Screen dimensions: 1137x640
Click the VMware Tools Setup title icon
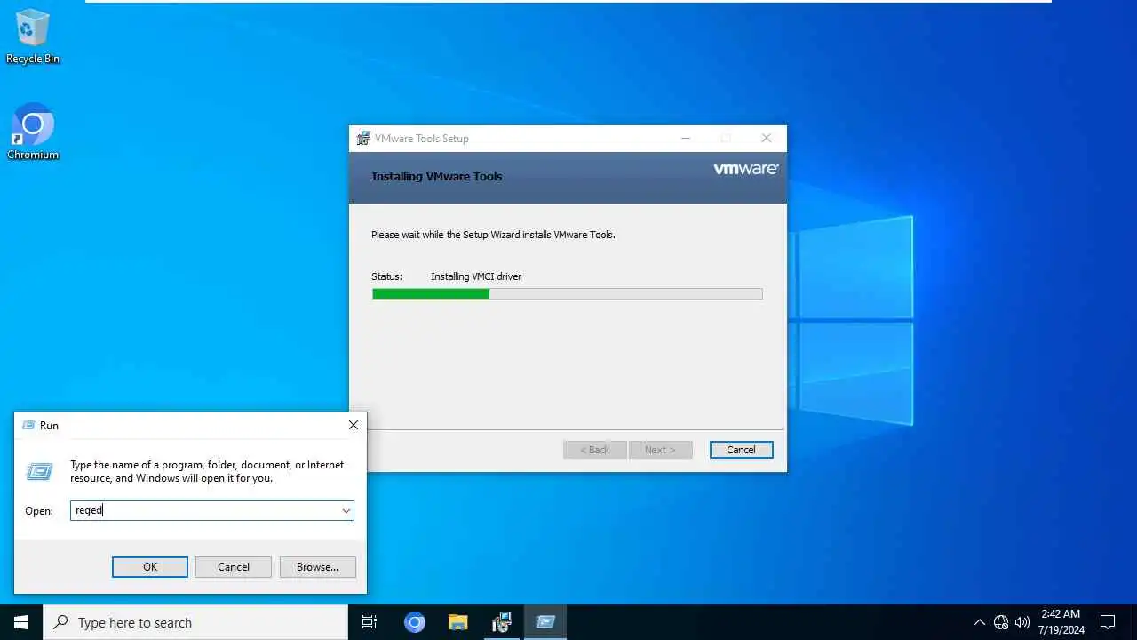(363, 138)
